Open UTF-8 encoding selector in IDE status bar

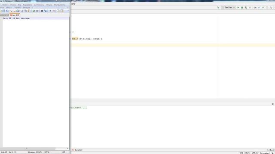pos(254,153)
